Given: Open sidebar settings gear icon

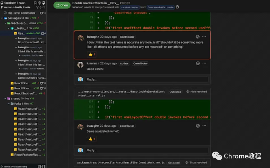Looking at the screenshot, I should [x=39, y=3].
